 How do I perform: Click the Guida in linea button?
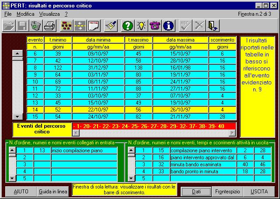[x=53, y=192]
